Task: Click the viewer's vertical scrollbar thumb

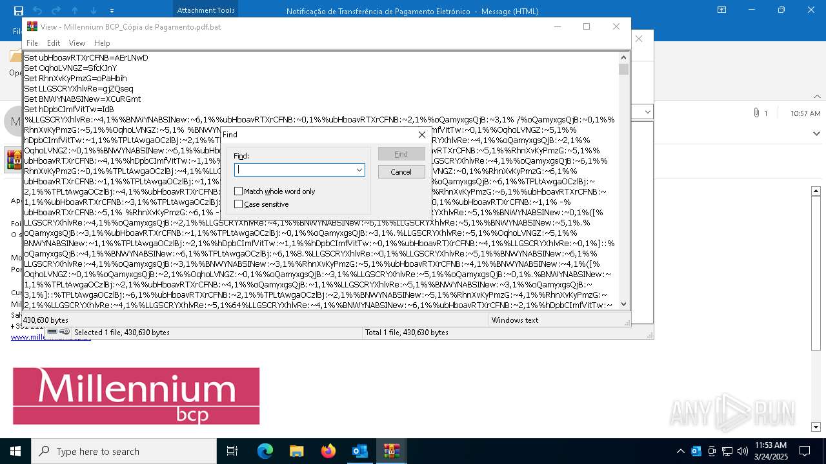Action: coord(623,69)
